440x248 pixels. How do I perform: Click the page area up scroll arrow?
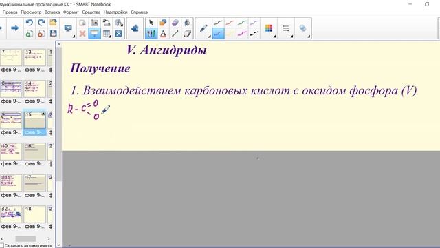tap(58, 44)
